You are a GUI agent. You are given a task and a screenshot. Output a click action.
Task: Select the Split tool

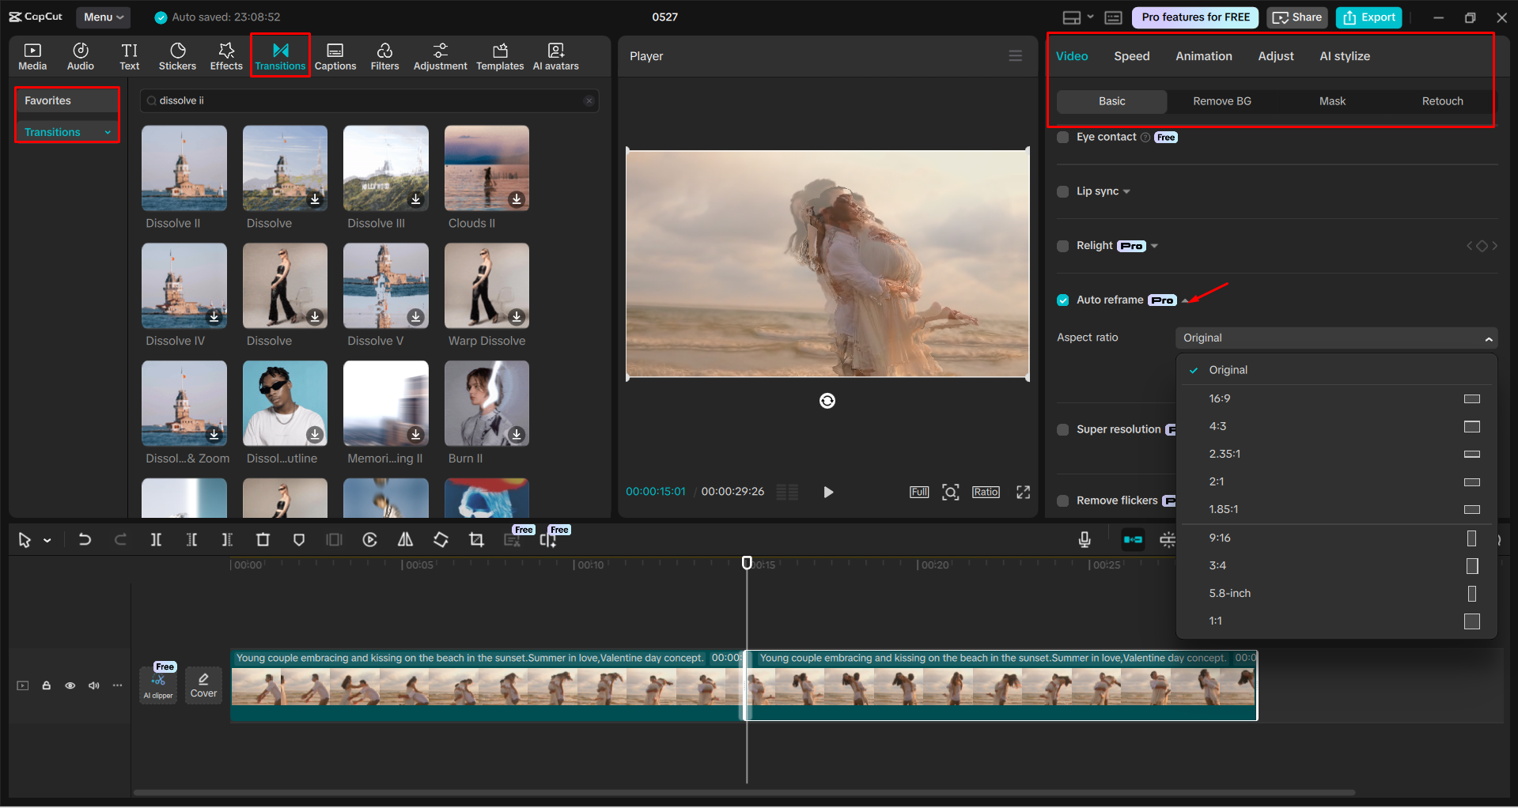coord(156,539)
